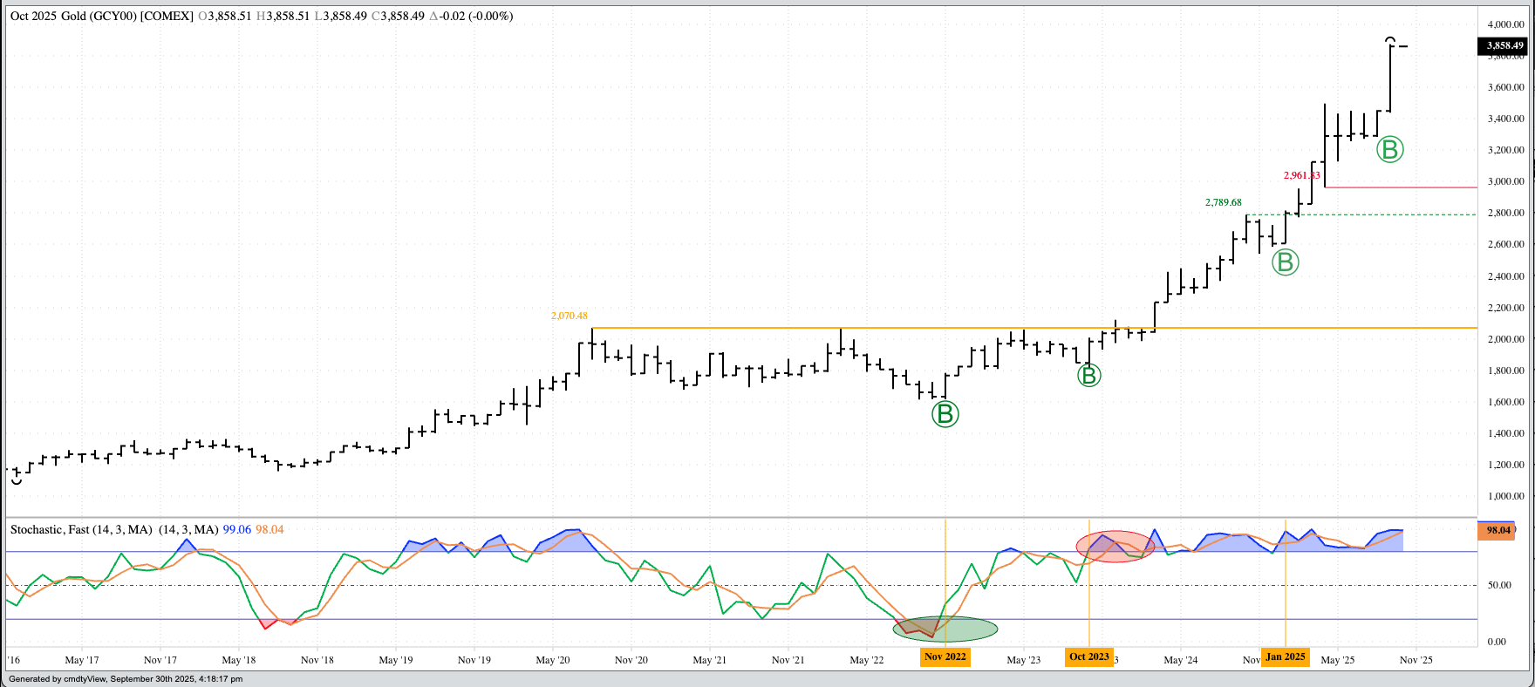Click the green B marker above Nov 2022

[x=945, y=414]
